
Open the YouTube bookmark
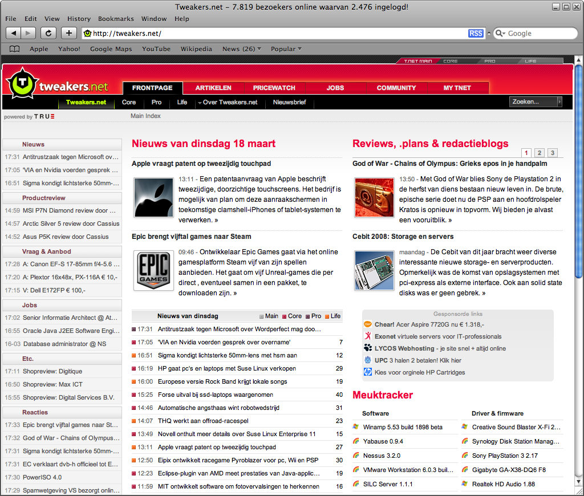click(x=156, y=49)
